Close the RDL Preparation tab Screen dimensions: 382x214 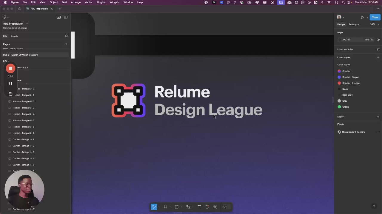click(x=52, y=9)
